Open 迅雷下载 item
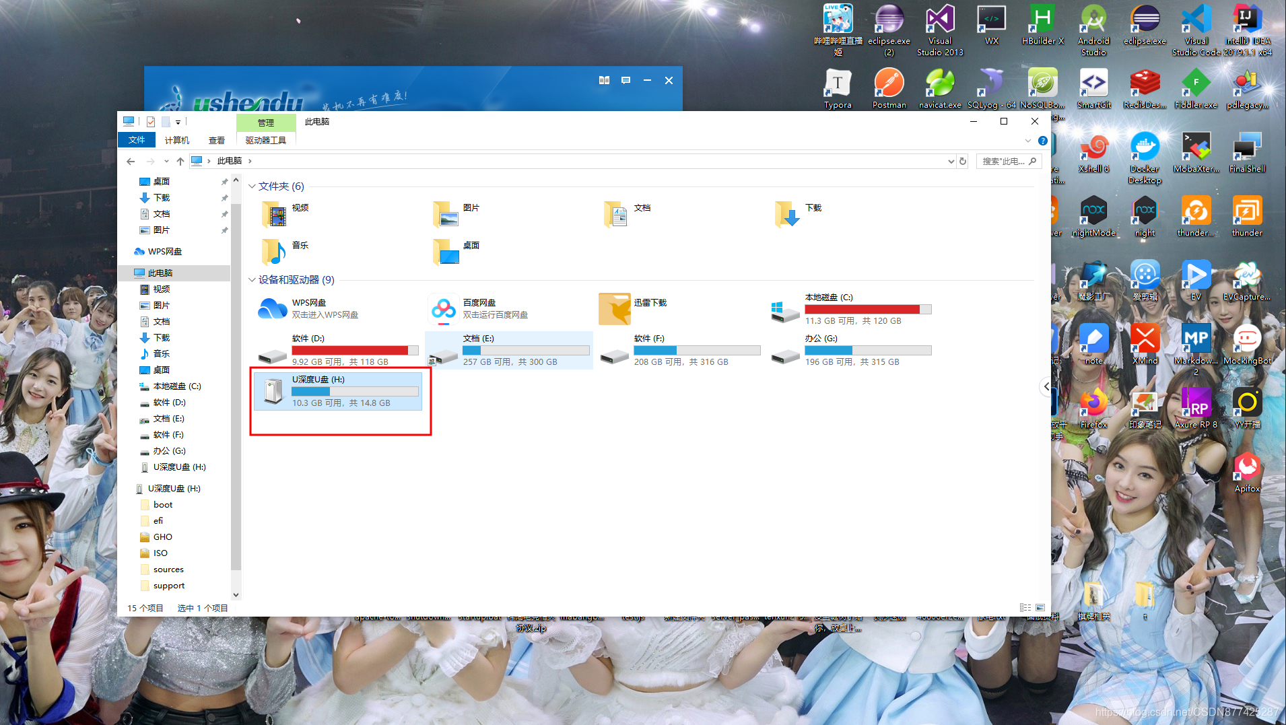 (681, 308)
